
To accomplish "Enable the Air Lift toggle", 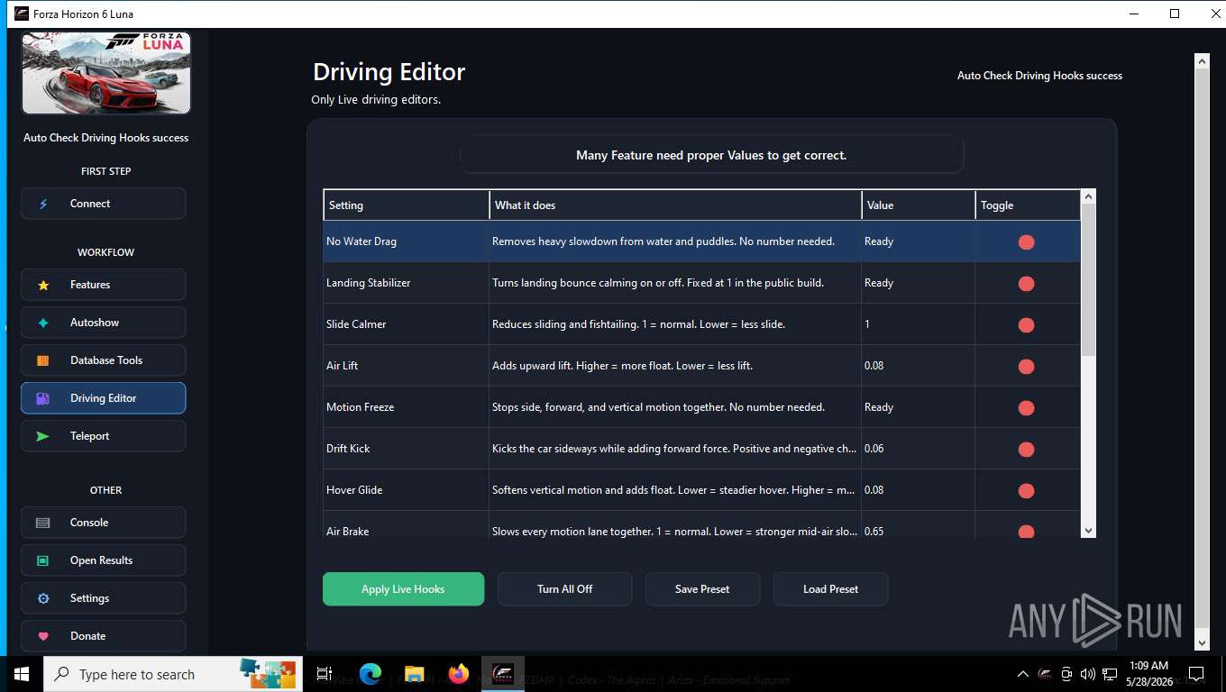I will (x=1026, y=367).
